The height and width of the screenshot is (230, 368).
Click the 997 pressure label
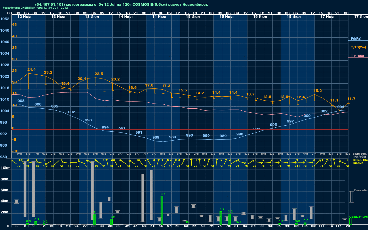[290, 121]
